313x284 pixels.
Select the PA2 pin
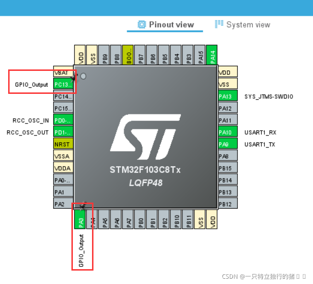tap(63, 204)
